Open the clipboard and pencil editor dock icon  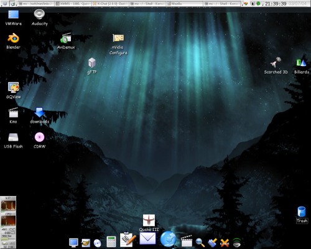coord(128,240)
